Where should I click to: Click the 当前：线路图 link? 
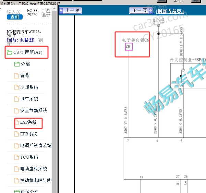click(21, 40)
